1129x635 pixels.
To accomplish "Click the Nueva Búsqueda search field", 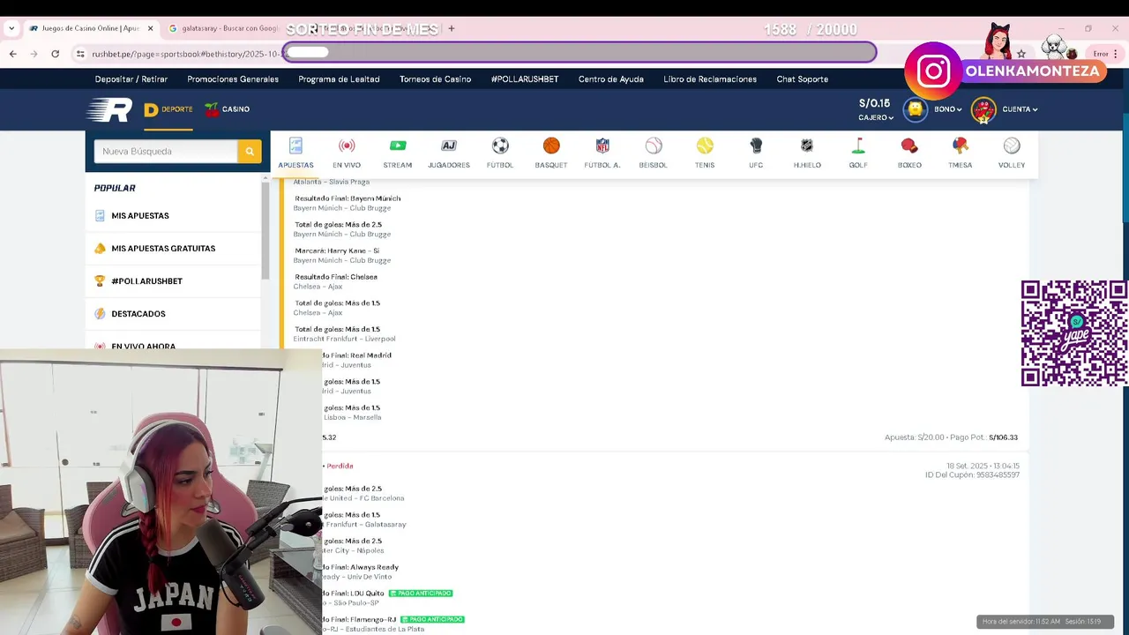I will [x=166, y=152].
